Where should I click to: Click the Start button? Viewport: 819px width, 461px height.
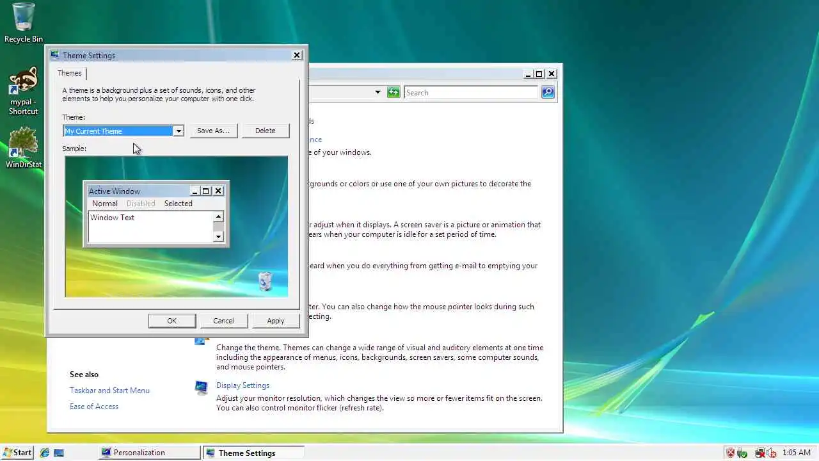[17, 453]
